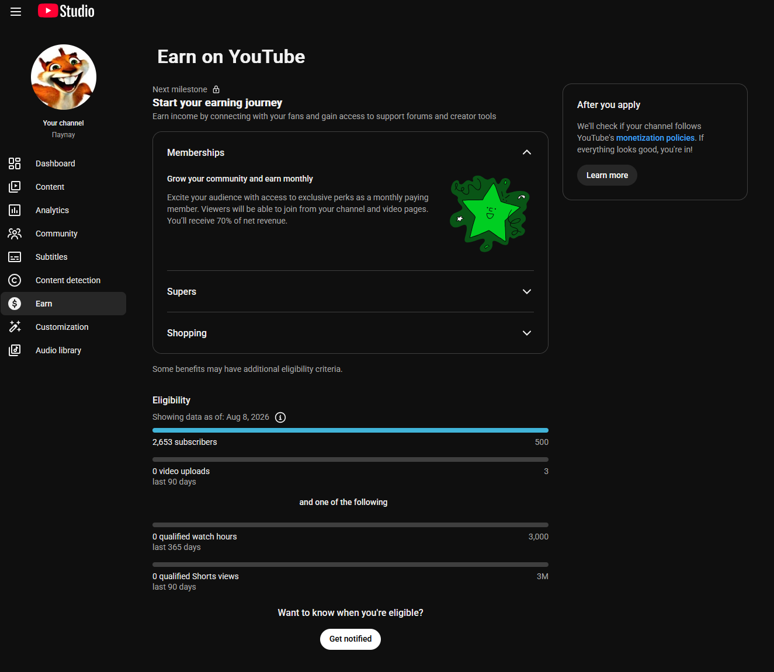Click the Analytics chart icon
Image resolution: width=774 pixels, height=672 pixels.
[x=15, y=210]
